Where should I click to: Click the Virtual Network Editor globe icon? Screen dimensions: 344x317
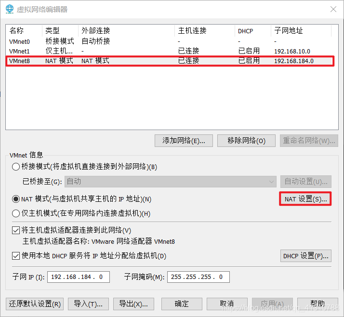pyautogui.click(x=10, y=9)
